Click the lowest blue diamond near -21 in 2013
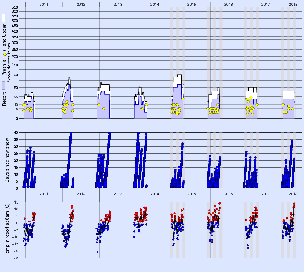The height and width of the screenshot is (272, 304). point(98,252)
